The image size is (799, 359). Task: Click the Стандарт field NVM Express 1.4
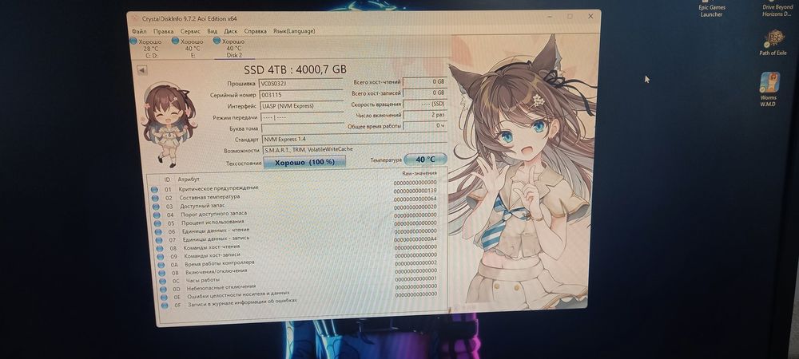[354, 138]
